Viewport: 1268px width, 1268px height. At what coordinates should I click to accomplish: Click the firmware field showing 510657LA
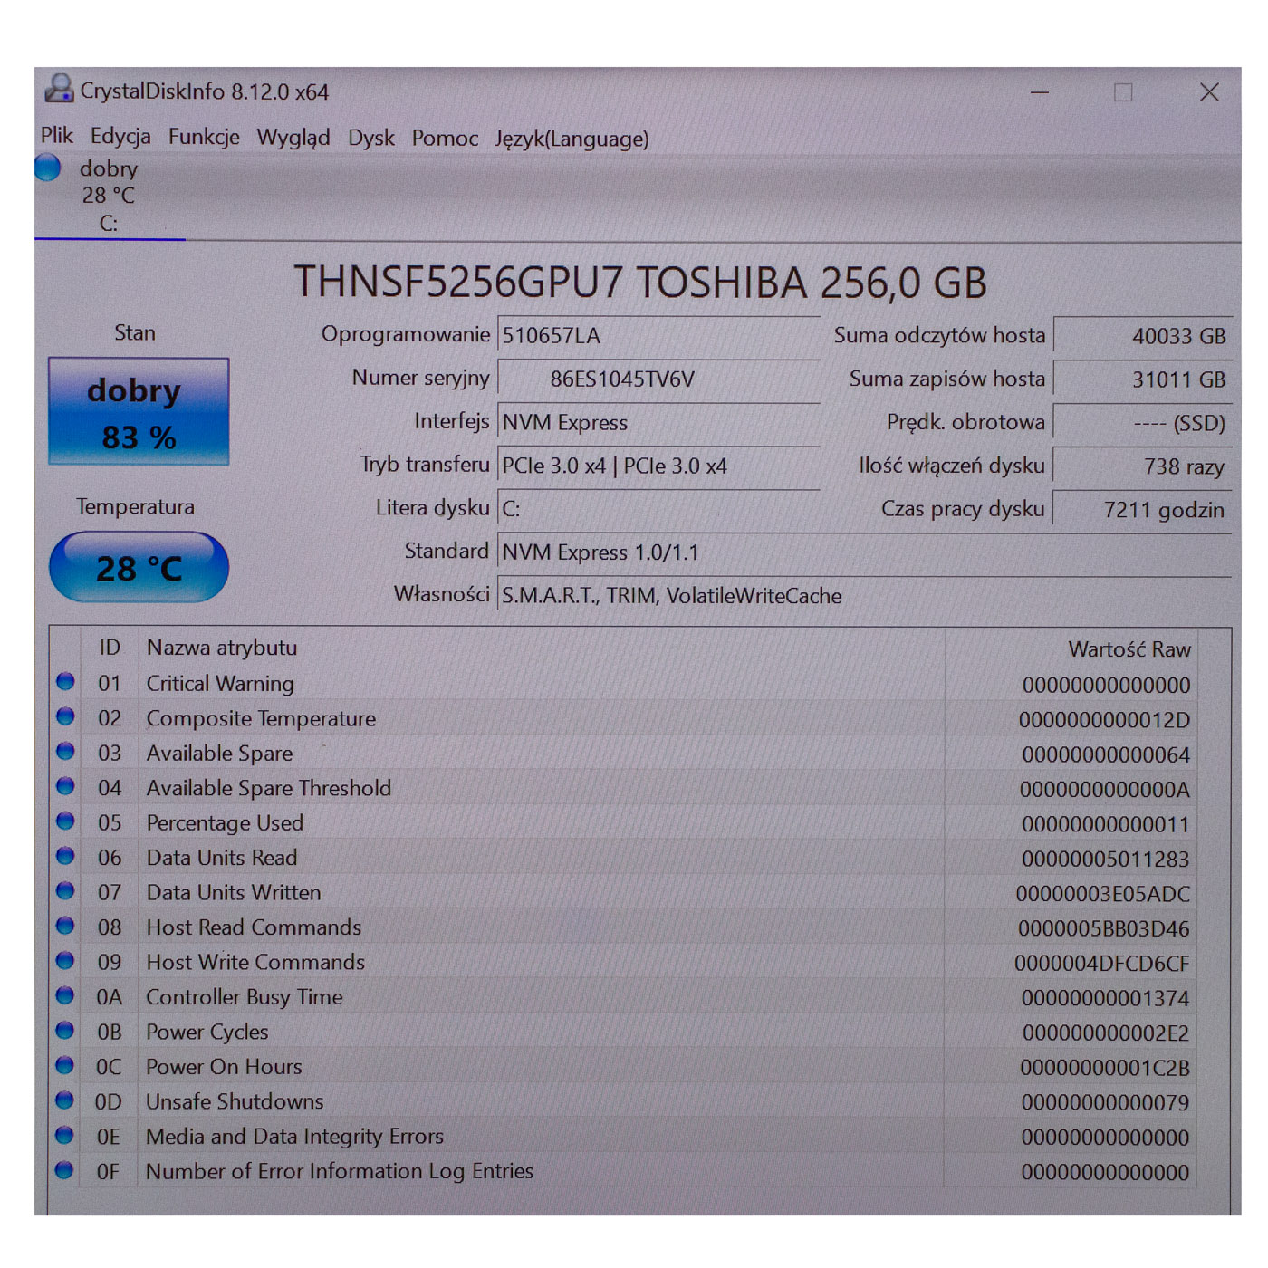click(x=658, y=336)
